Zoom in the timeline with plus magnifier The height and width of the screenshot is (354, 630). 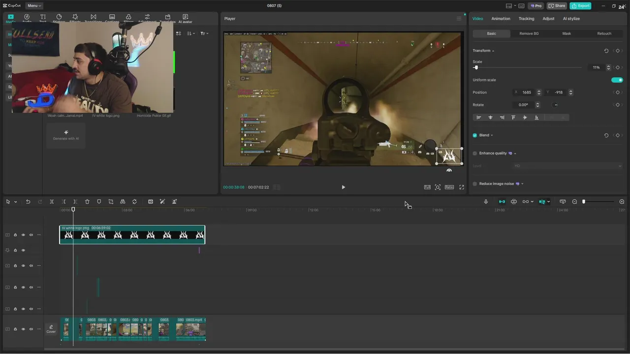(x=622, y=202)
